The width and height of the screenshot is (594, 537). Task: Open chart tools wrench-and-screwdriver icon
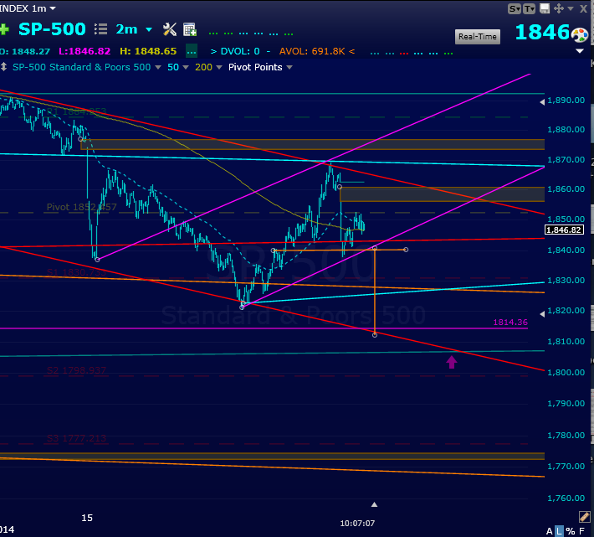pos(170,29)
